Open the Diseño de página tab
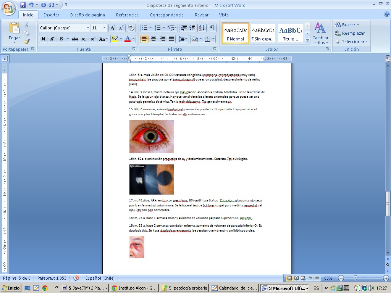 pos(87,15)
